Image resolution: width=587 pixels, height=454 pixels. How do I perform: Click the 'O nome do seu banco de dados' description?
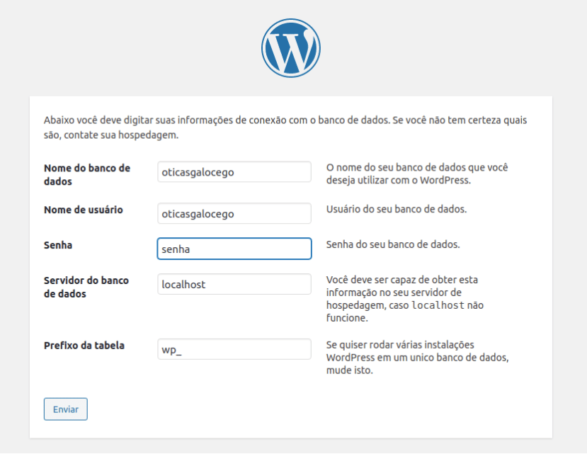417,174
